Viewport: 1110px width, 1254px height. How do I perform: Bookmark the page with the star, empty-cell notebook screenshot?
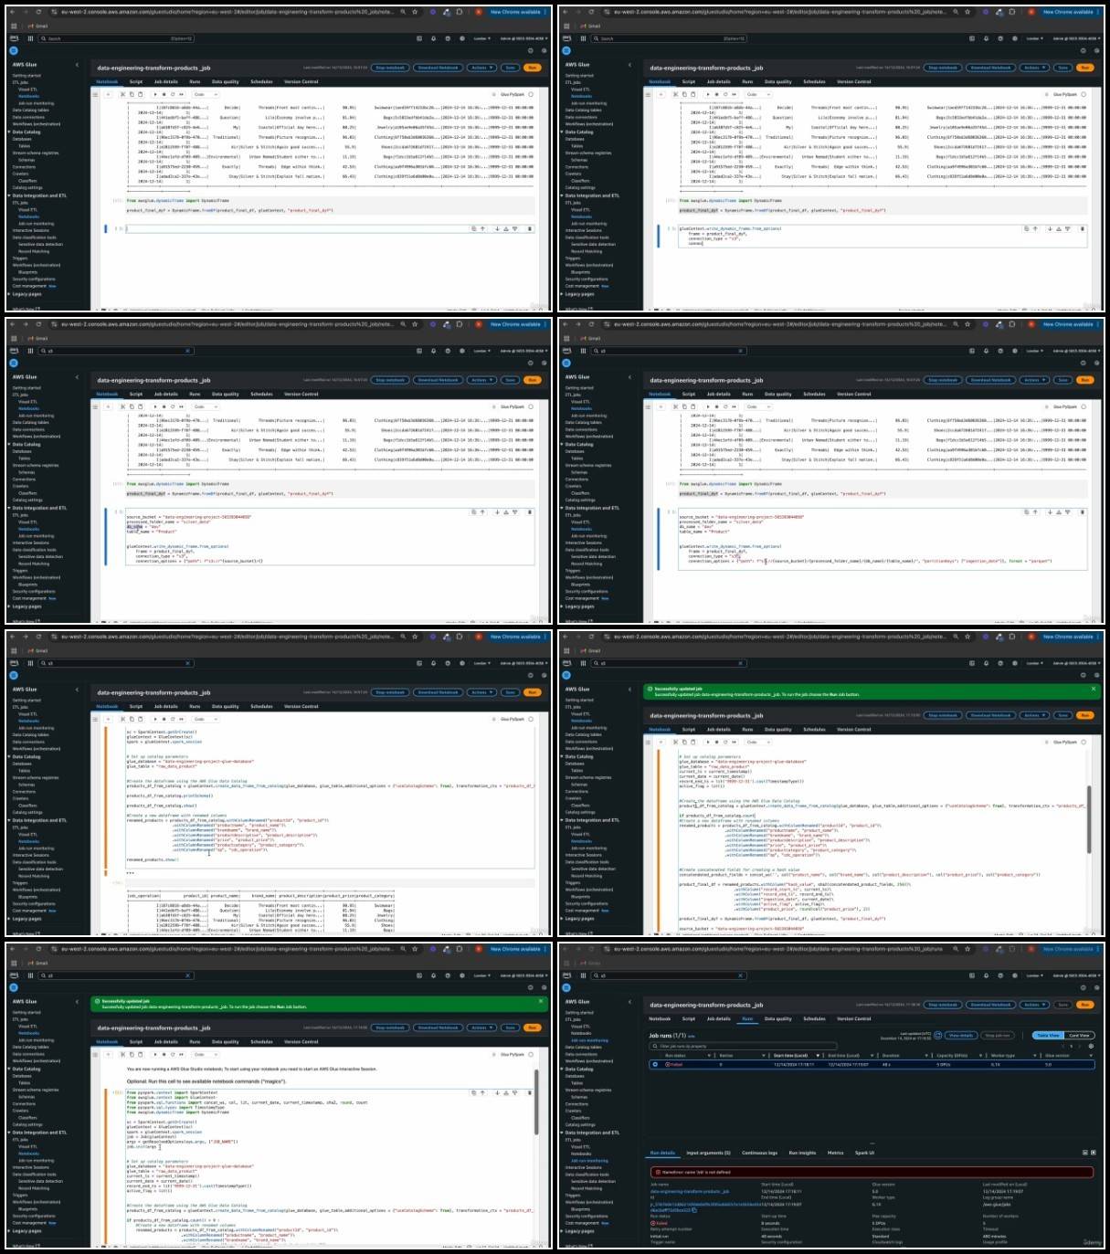[416, 12]
